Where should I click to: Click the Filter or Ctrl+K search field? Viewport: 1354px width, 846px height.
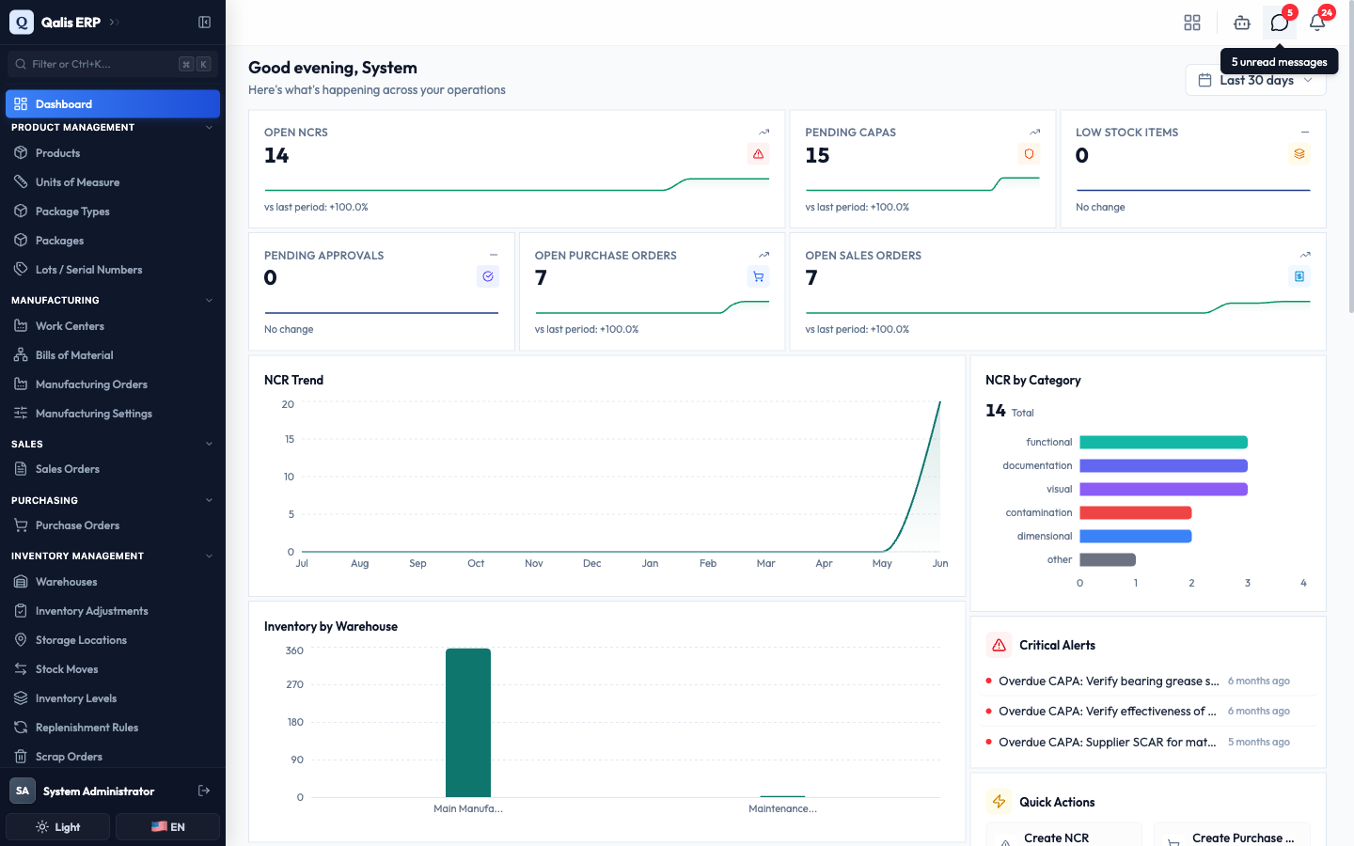113,64
